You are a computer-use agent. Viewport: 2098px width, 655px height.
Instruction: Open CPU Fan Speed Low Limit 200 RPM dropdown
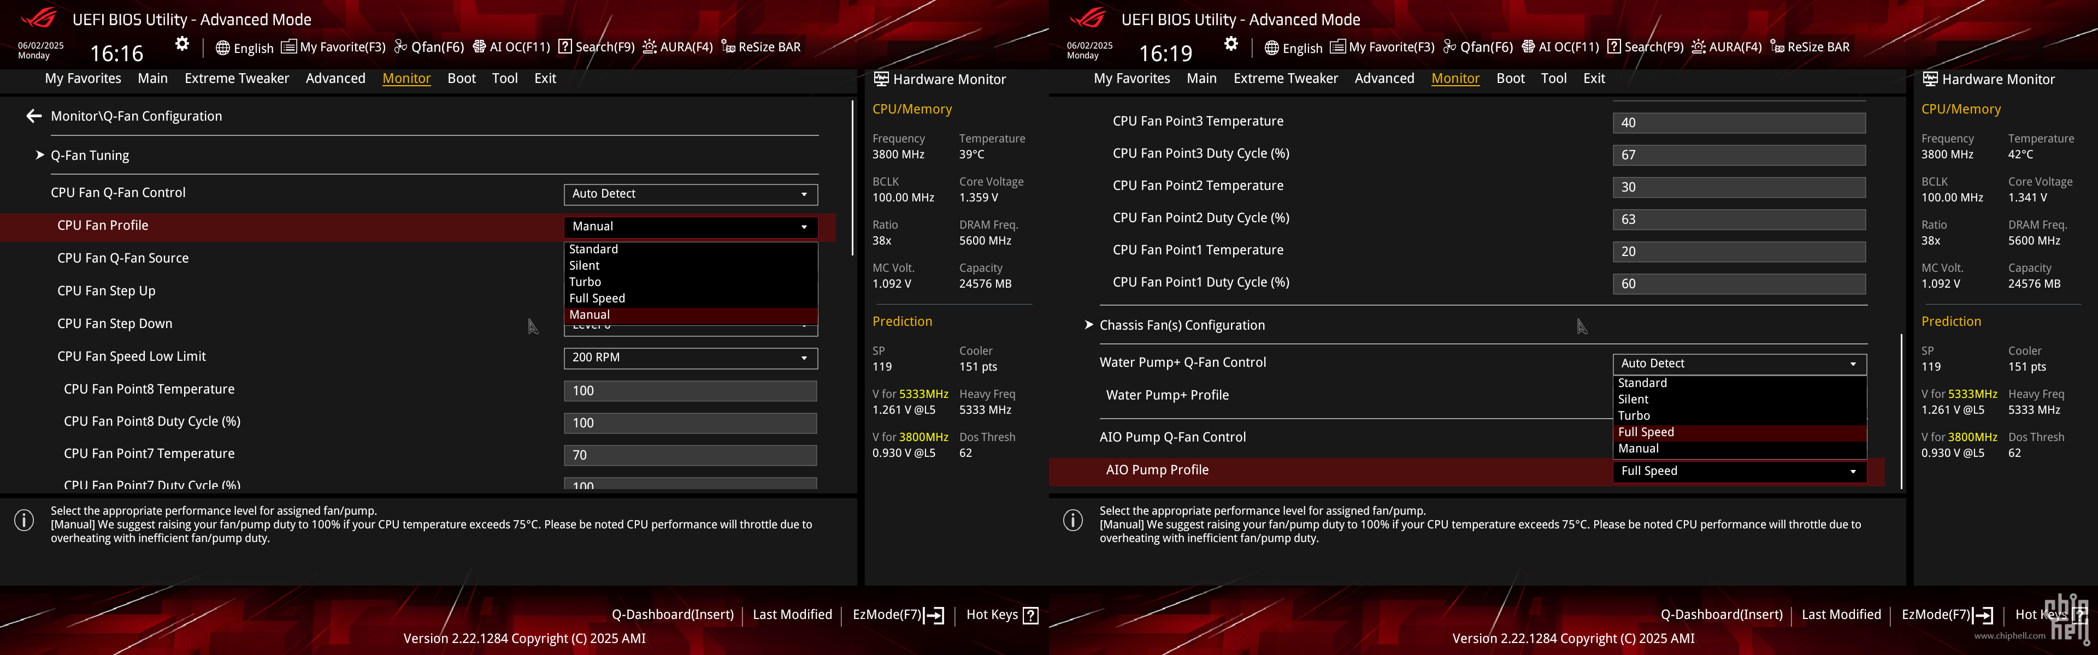click(x=691, y=358)
